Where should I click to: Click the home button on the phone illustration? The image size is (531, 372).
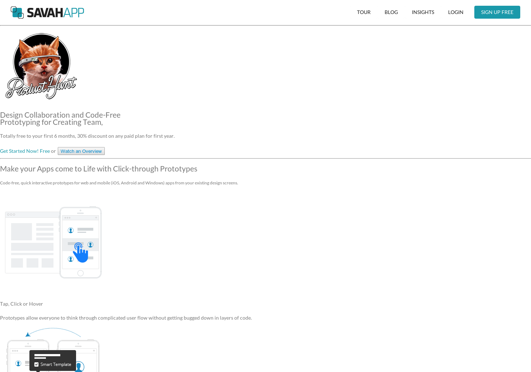coord(80,273)
